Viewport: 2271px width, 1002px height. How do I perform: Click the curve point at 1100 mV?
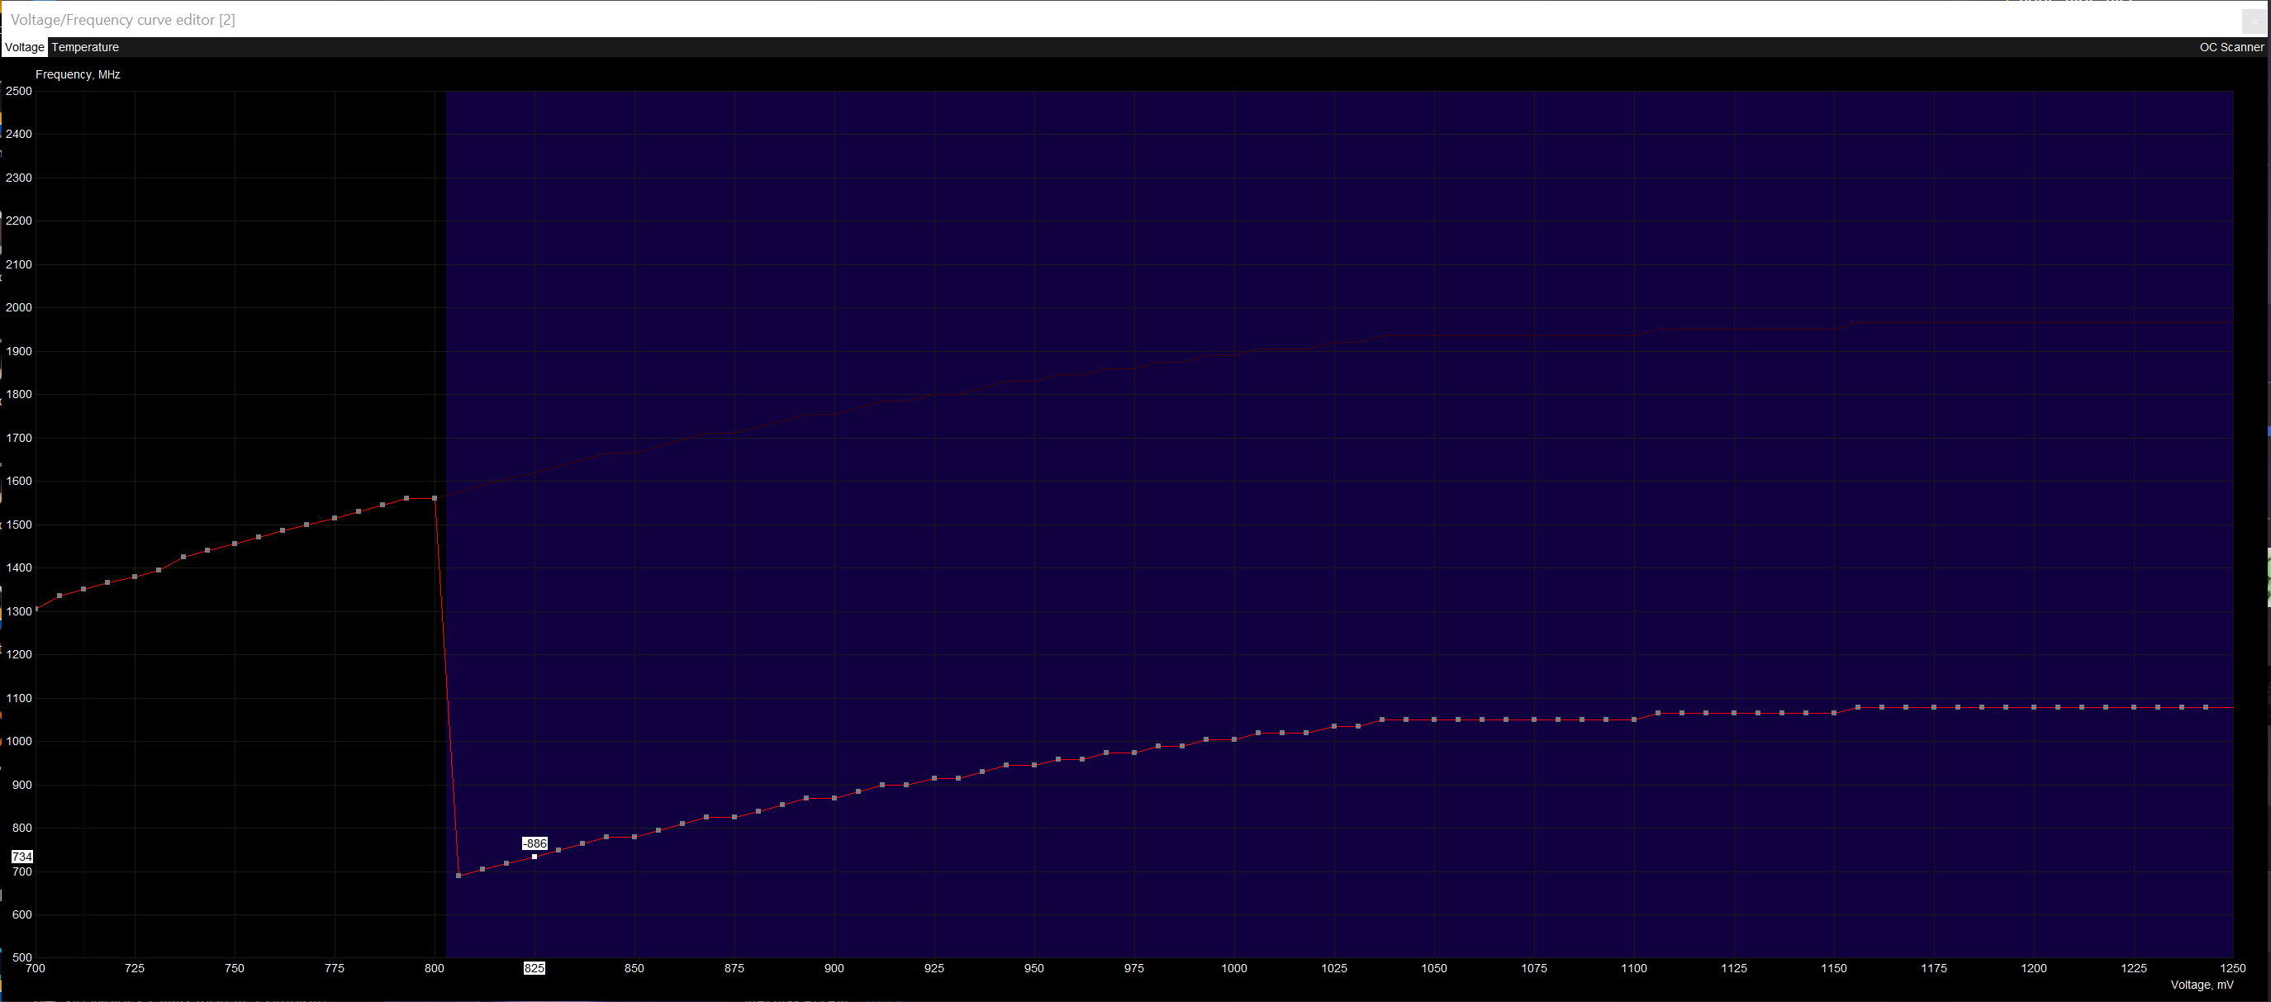click(1635, 719)
